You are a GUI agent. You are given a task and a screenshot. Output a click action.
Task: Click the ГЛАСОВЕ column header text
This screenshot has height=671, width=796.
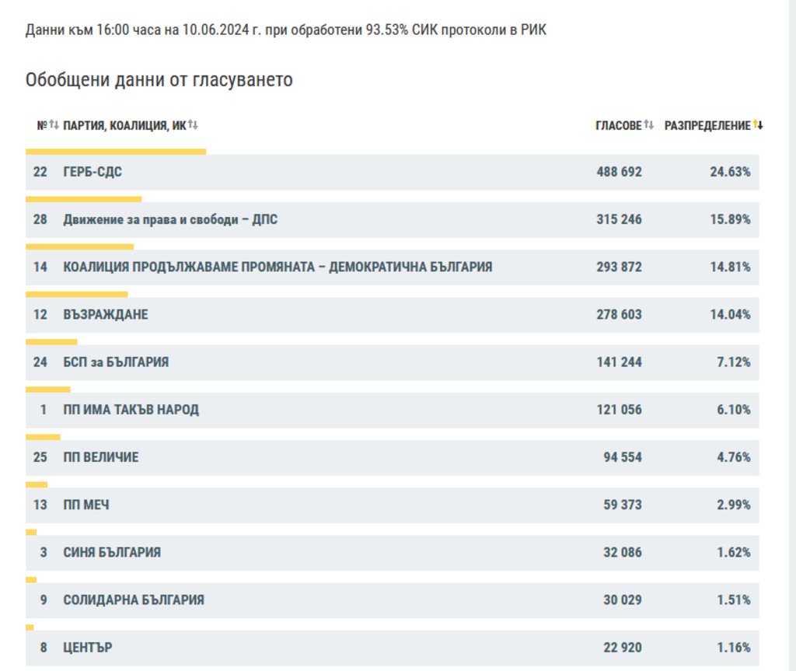point(619,125)
